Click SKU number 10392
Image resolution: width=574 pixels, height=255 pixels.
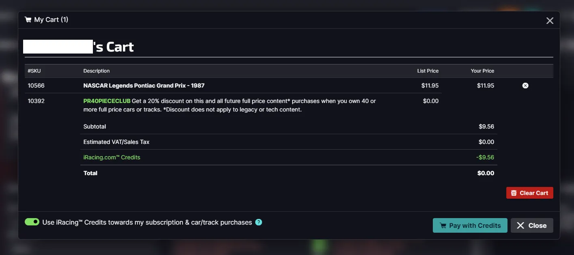click(36, 101)
